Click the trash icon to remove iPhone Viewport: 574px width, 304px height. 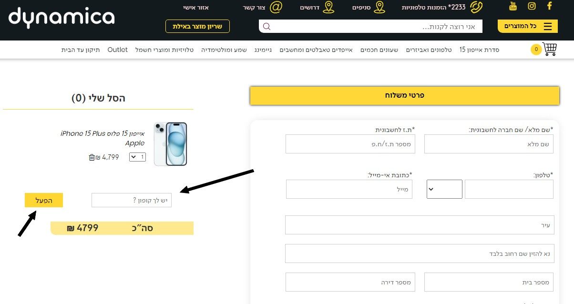[92, 157]
